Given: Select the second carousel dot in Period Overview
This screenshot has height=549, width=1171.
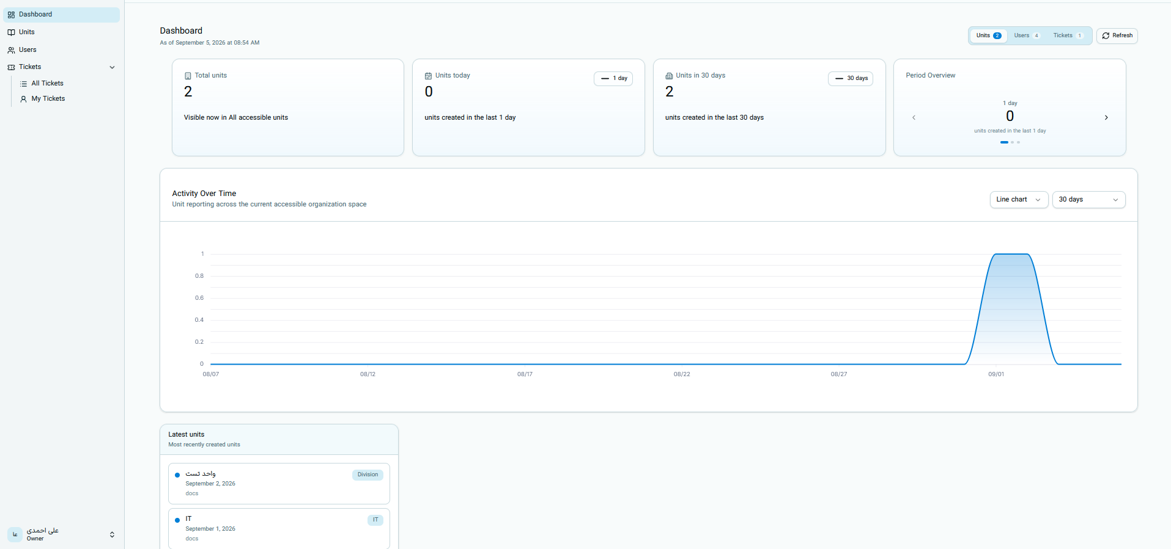Looking at the screenshot, I should (x=1013, y=142).
